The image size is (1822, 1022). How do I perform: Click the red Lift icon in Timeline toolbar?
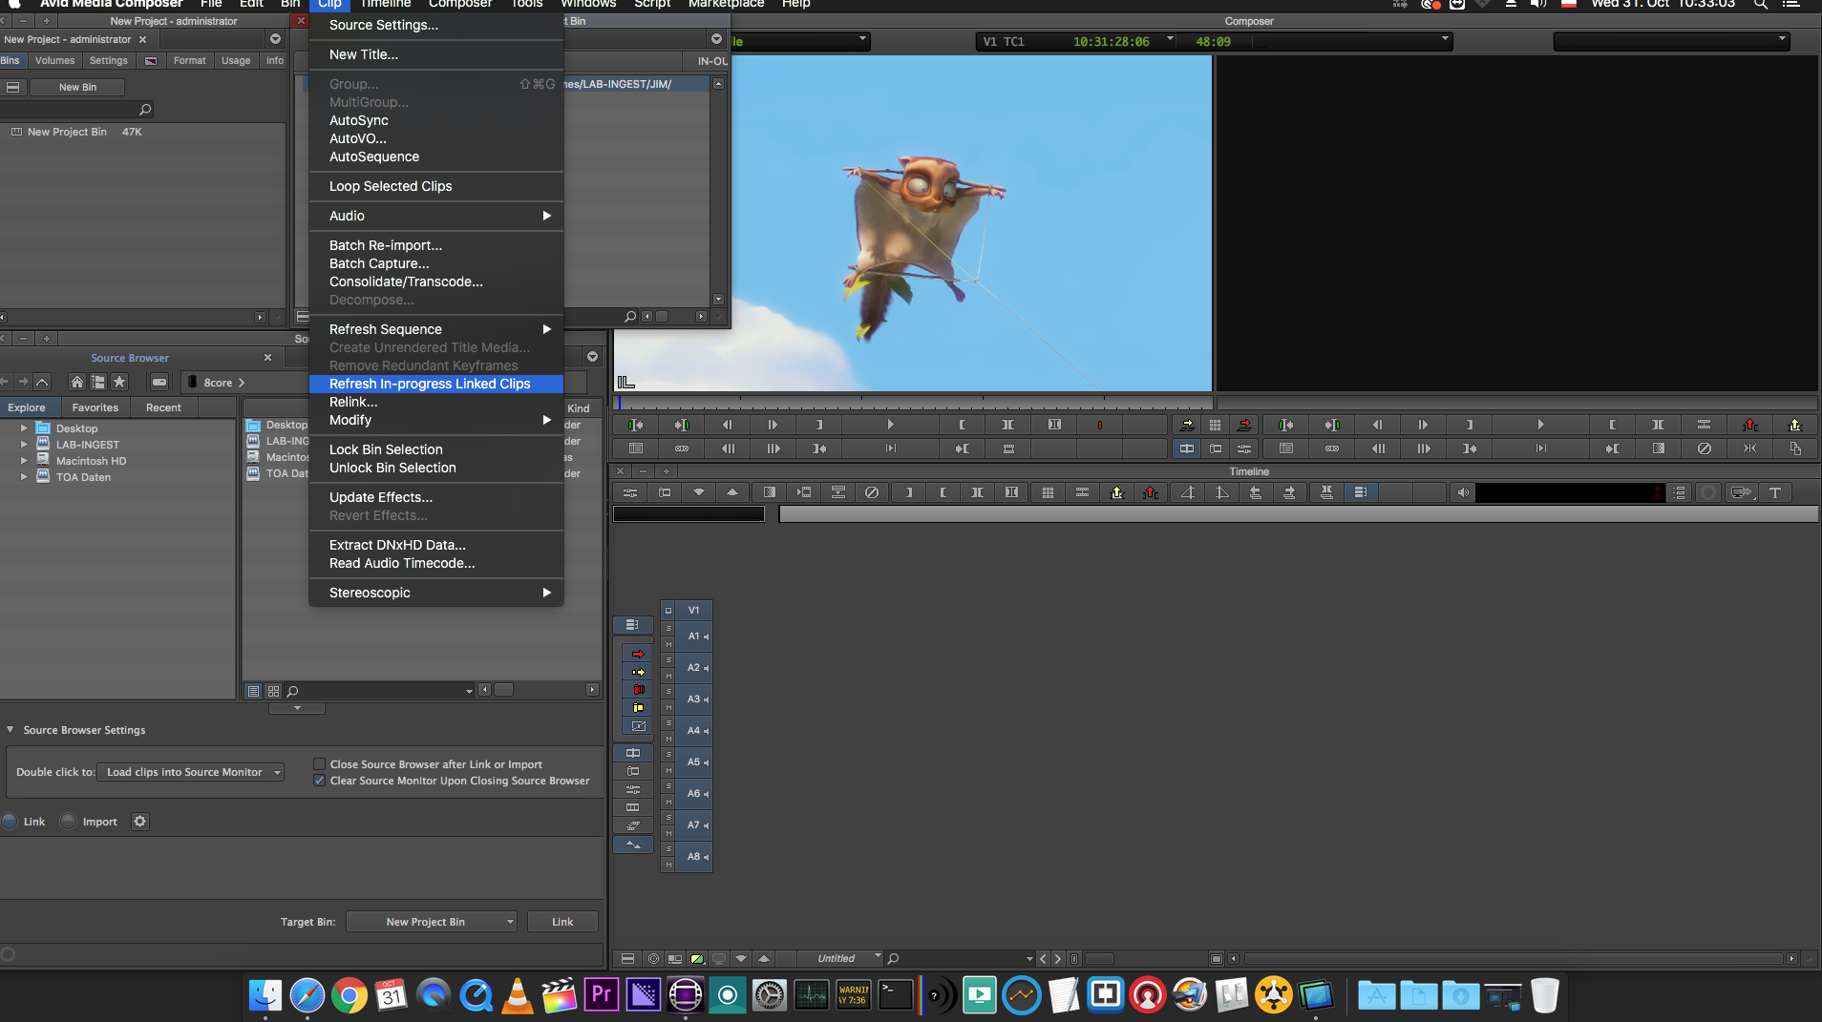[1151, 492]
